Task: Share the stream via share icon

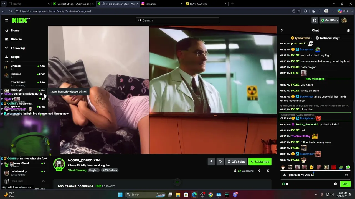Action: (259, 171)
